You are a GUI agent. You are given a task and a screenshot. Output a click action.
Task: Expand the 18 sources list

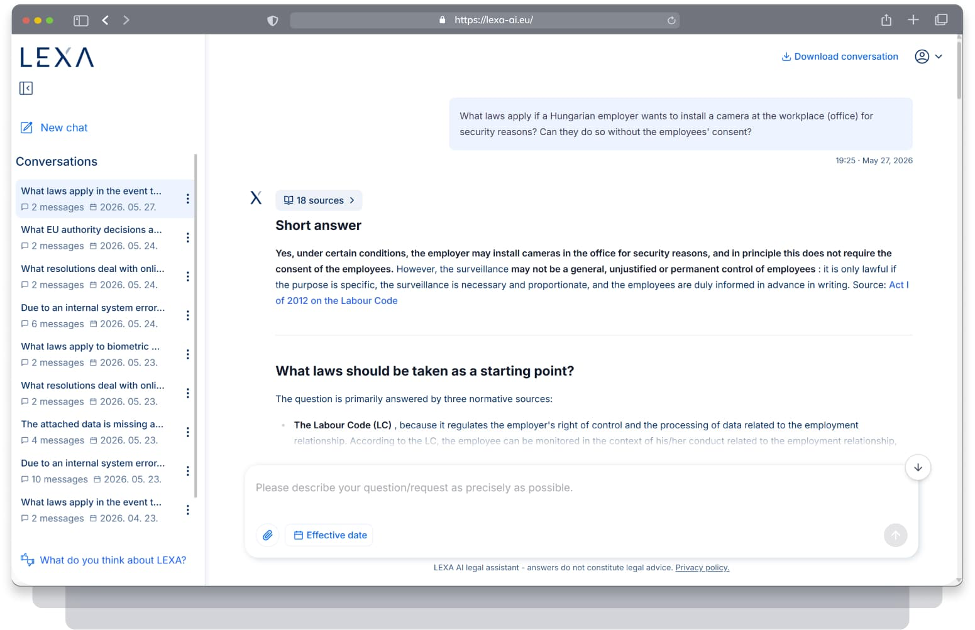[319, 200]
